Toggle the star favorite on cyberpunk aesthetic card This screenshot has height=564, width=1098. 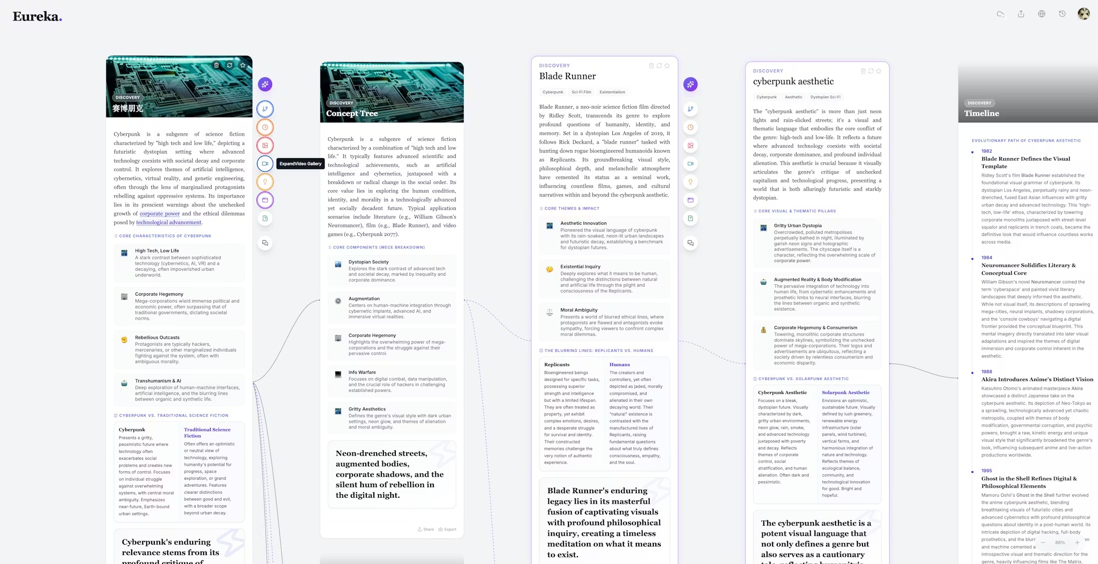pyautogui.click(x=879, y=71)
